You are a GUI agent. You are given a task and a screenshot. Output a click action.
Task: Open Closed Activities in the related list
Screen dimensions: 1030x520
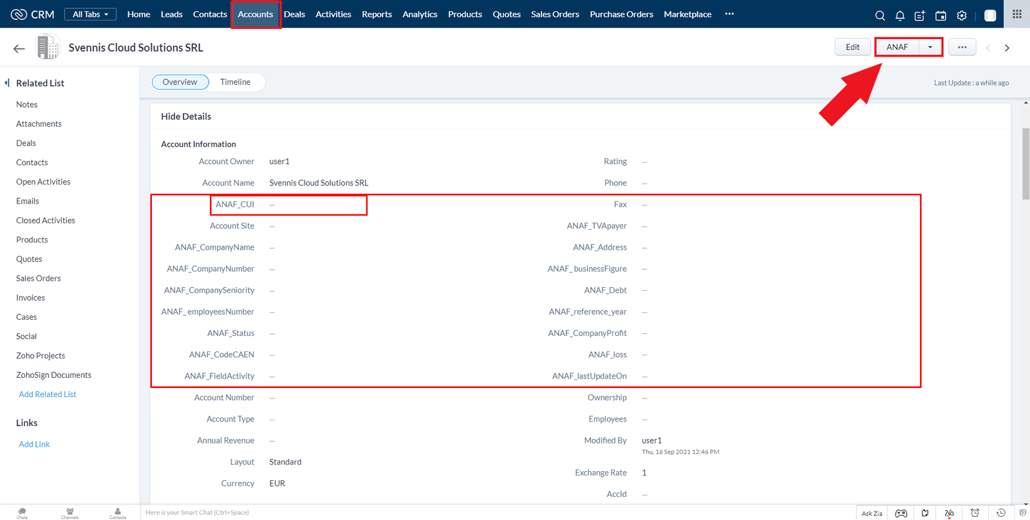[x=46, y=221]
